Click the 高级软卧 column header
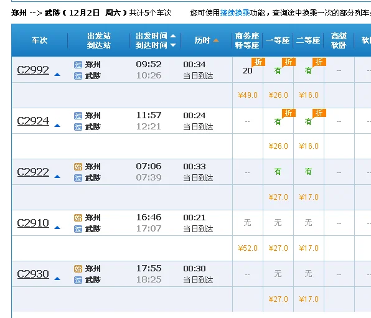The image size is (371, 318). pyautogui.click(x=339, y=40)
